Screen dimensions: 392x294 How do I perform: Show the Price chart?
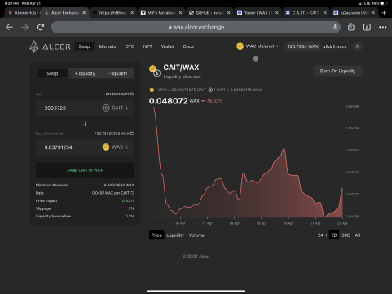click(156, 235)
